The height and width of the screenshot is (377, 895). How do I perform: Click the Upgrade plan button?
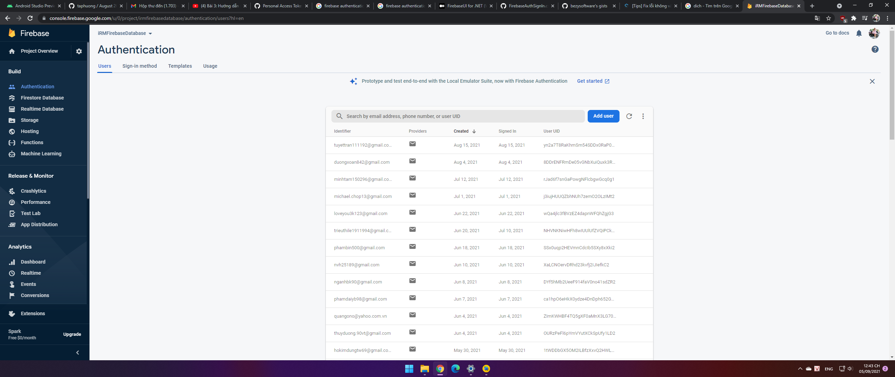(72, 334)
